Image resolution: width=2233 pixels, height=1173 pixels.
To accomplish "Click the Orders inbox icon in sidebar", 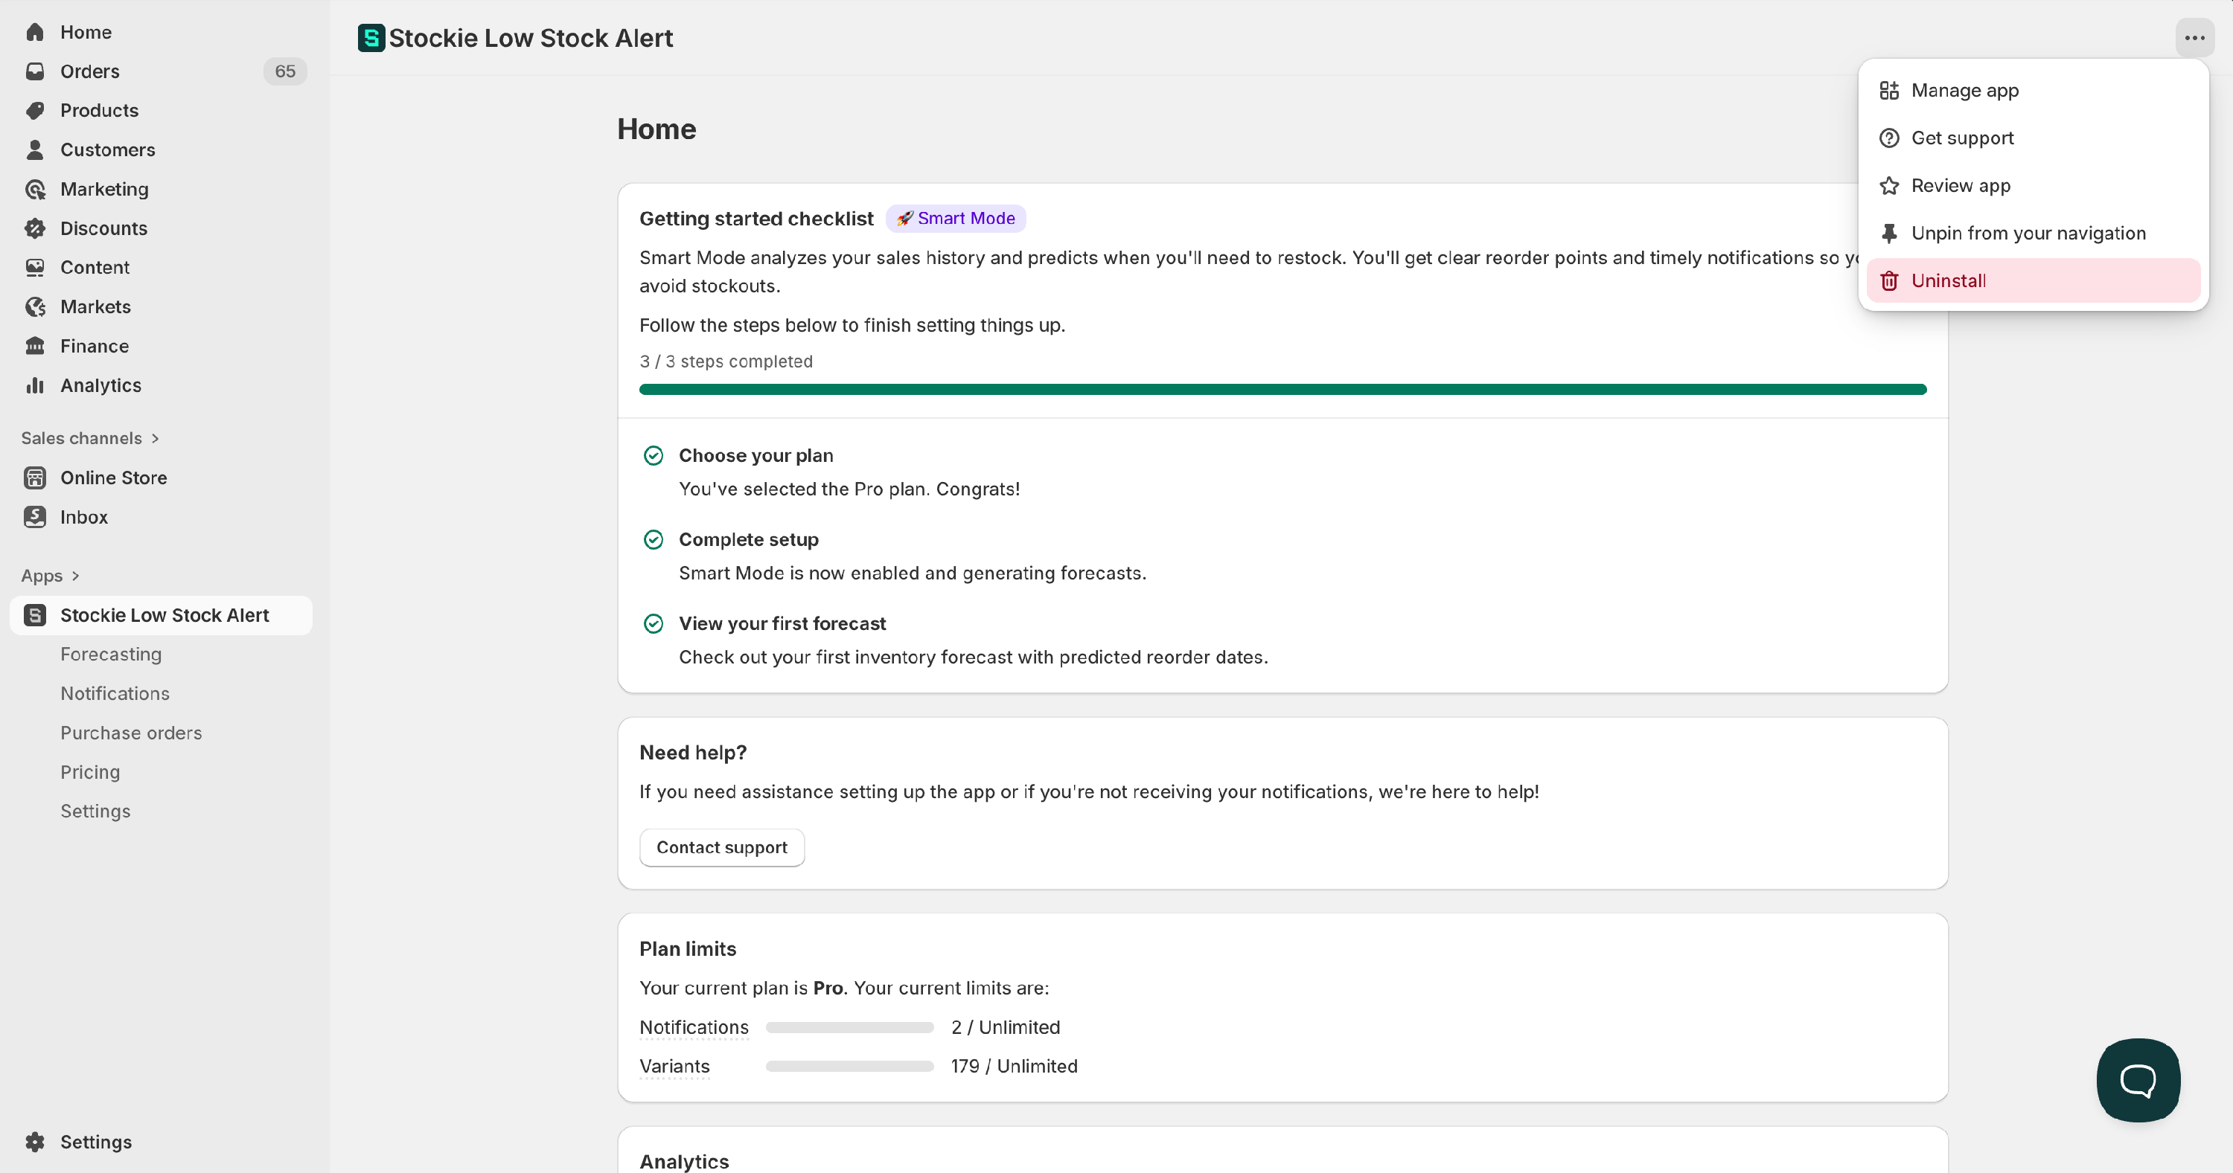I will pyautogui.click(x=35, y=71).
